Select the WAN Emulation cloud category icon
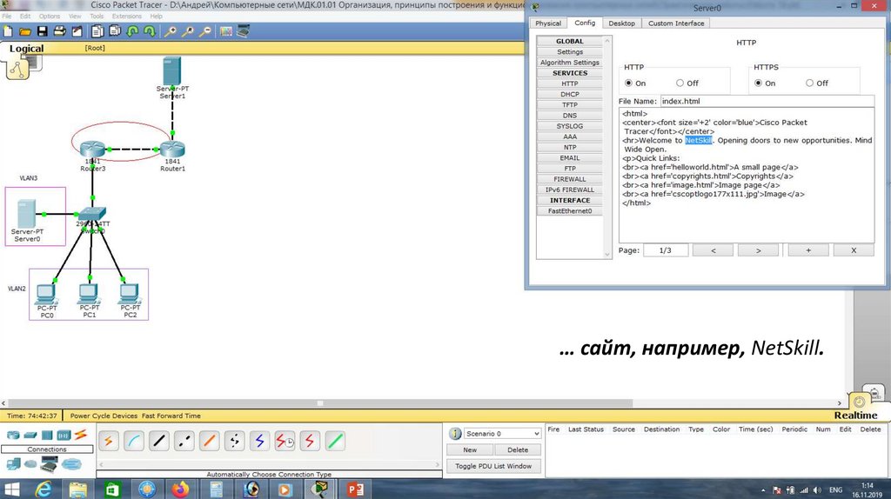 (30, 464)
